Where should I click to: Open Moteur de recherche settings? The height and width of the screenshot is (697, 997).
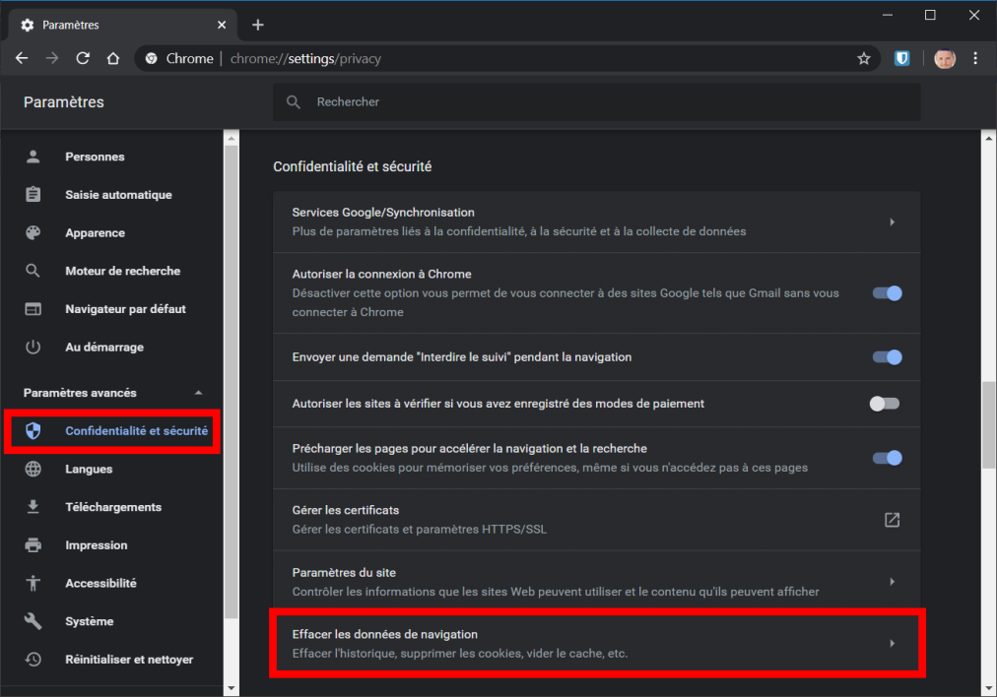pyautogui.click(x=122, y=271)
